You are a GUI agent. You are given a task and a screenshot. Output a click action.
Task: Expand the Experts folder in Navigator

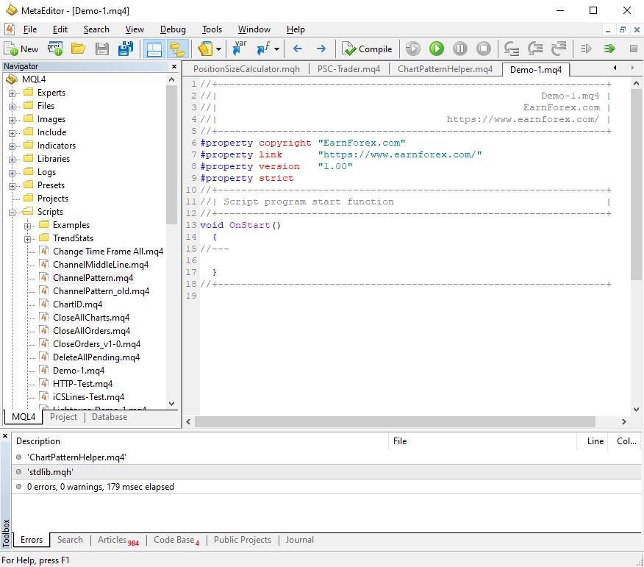coord(12,93)
